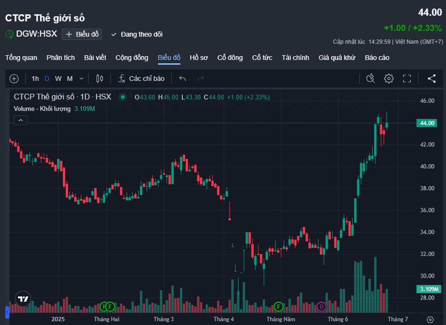Select the M monthly interval
Image resolution: width=446 pixels, height=325 pixels.
tap(69, 79)
